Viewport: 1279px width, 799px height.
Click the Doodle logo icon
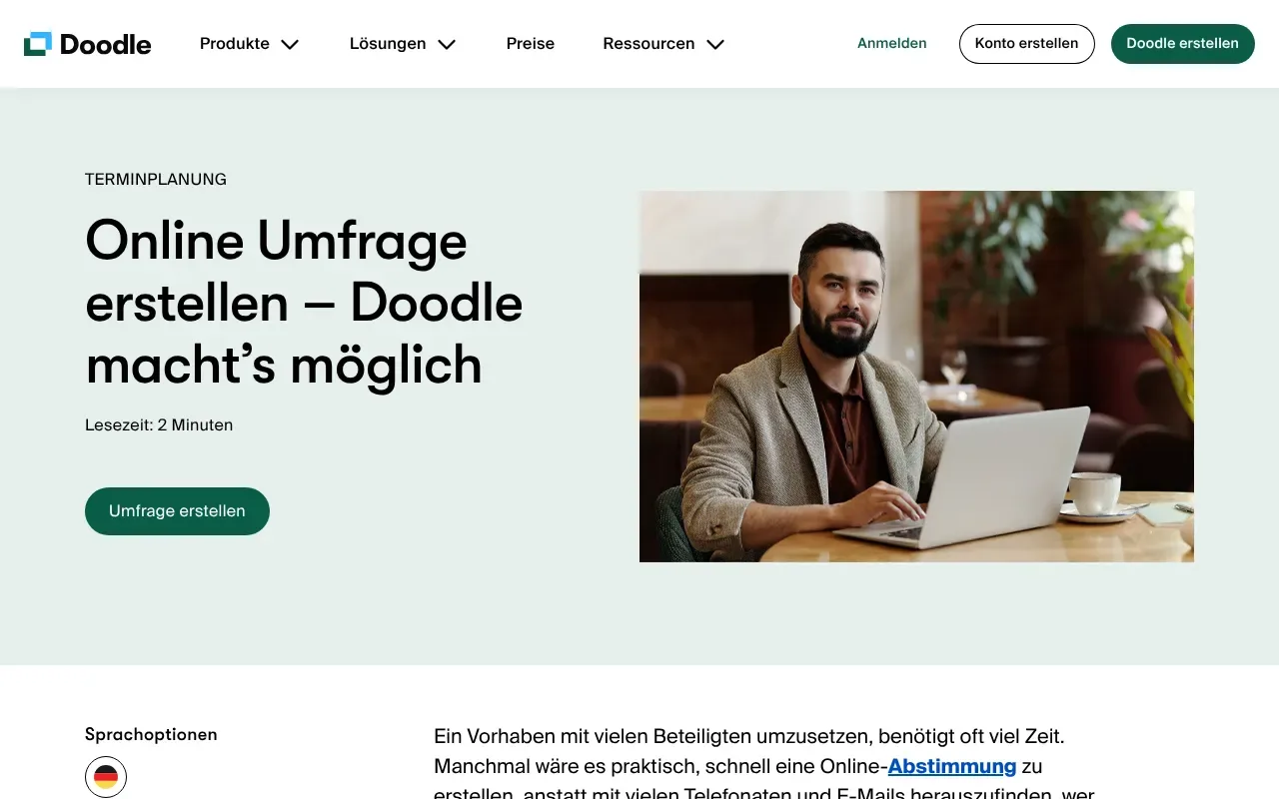[x=37, y=43]
